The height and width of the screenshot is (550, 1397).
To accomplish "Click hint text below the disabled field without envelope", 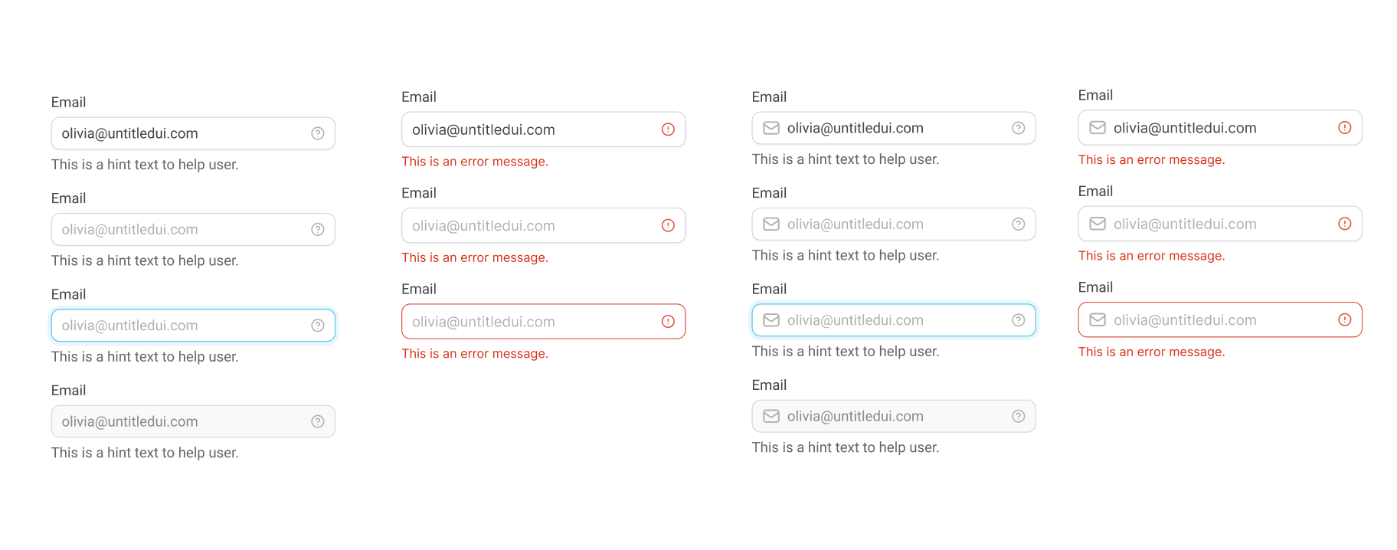I will (x=145, y=453).
